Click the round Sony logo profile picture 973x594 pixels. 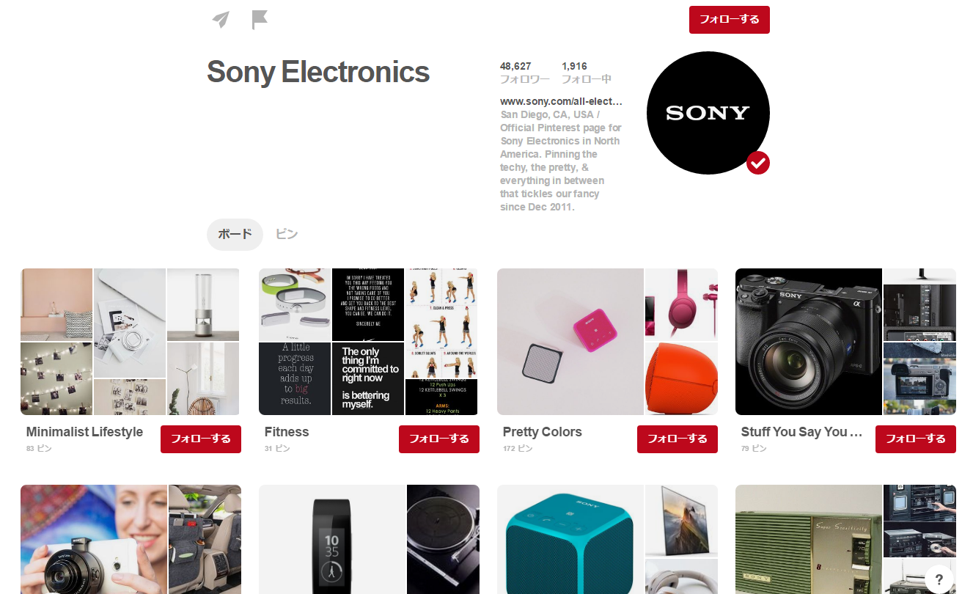tap(708, 113)
